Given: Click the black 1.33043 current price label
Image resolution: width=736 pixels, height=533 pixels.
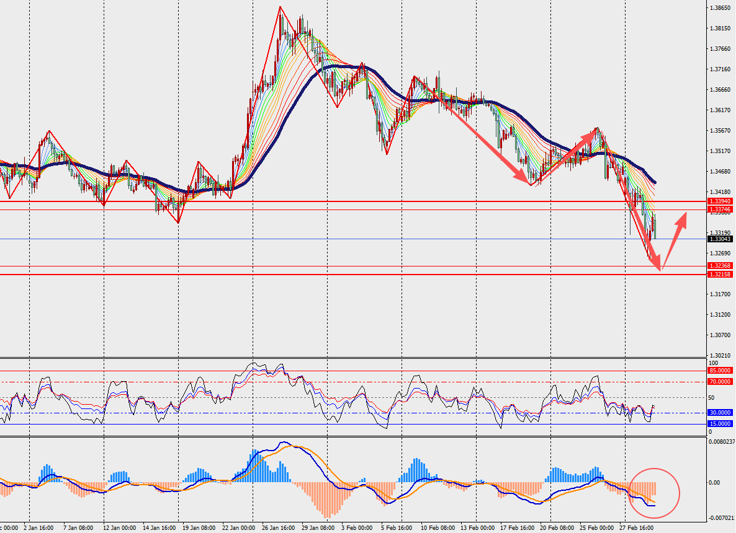Looking at the screenshot, I should coord(720,239).
